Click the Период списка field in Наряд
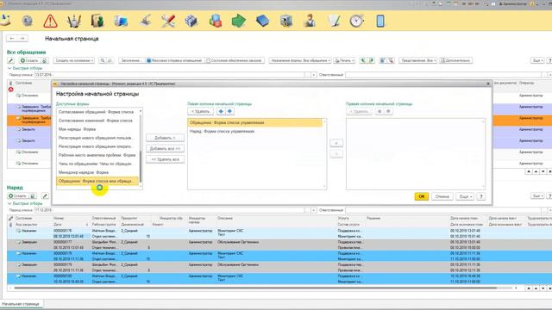 (x=170, y=210)
